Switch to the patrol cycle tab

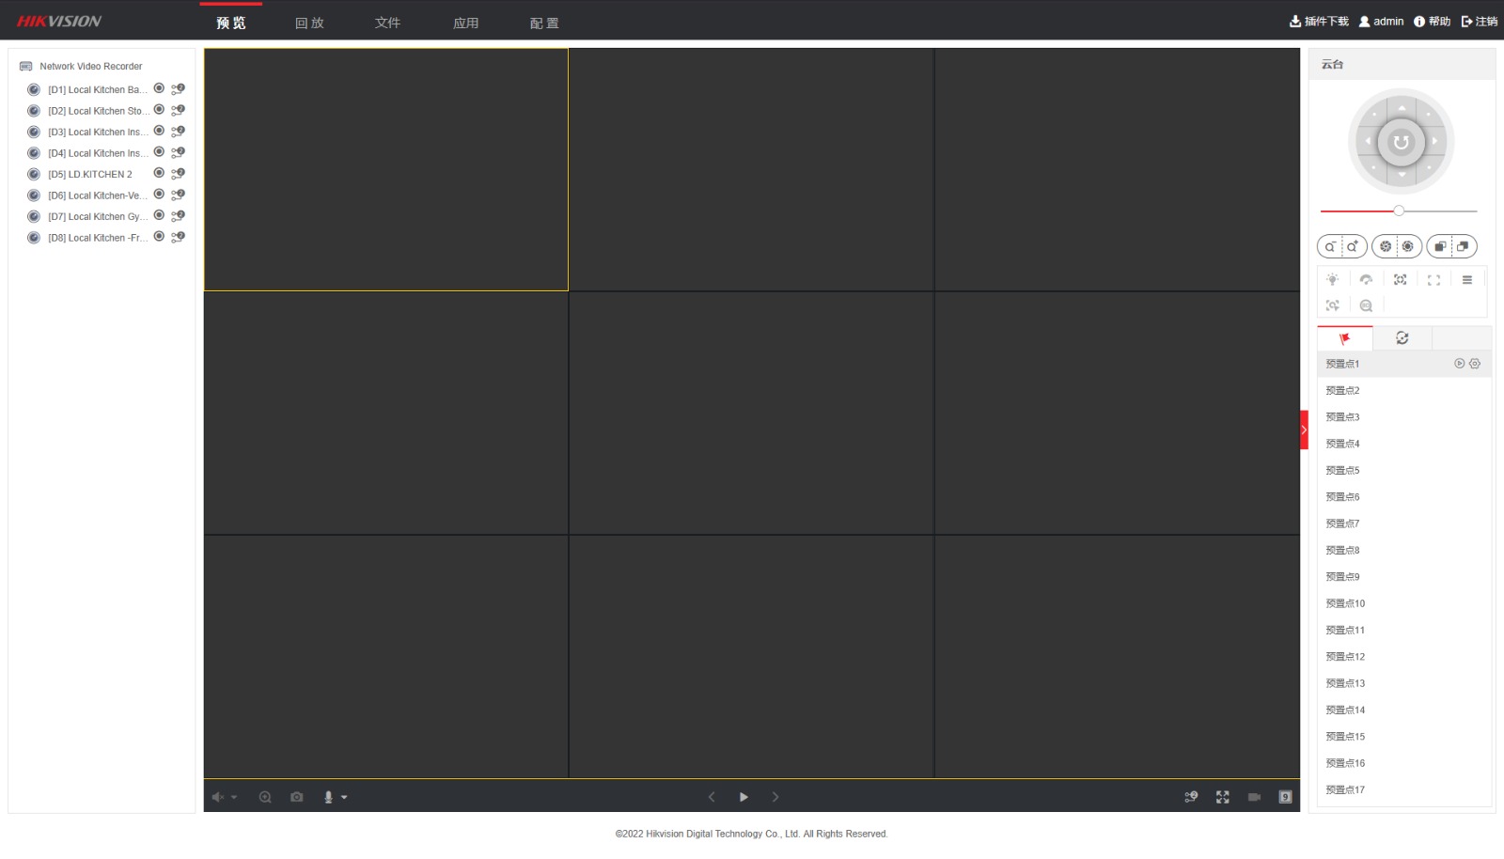(1402, 338)
